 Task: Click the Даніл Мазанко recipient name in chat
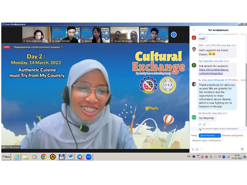pyautogui.click(x=220, y=80)
